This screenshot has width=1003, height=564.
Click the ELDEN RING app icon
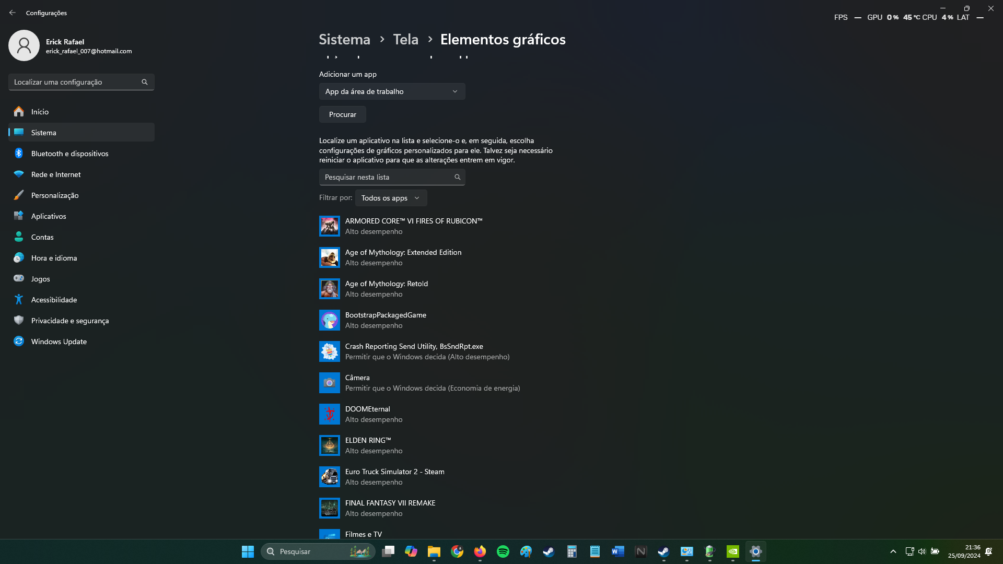pos(330,445)
